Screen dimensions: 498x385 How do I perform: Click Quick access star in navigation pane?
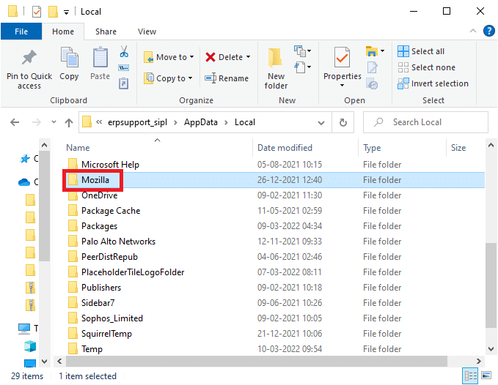tap(25, 158)
